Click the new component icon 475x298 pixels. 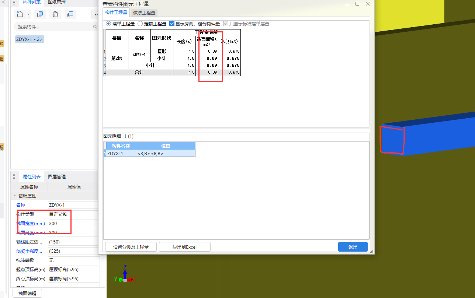20,14
